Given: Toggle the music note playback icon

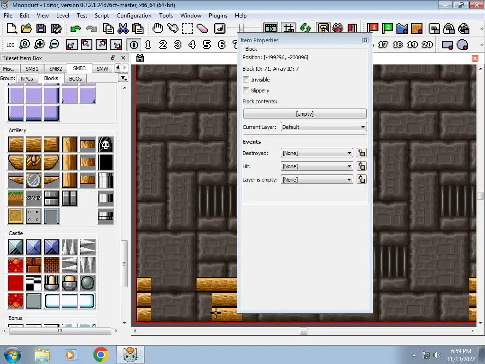Looking at the screenshot, I should tap(220, 28).
